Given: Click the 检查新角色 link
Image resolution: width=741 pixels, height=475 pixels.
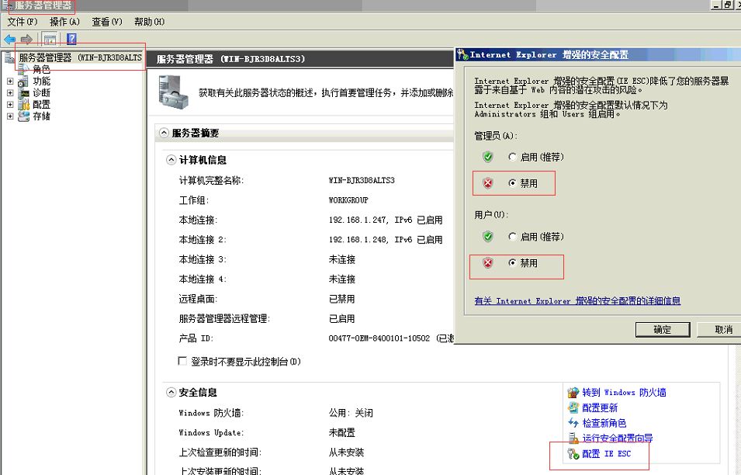Looking at the screenshot, I should tap(604, 422).
